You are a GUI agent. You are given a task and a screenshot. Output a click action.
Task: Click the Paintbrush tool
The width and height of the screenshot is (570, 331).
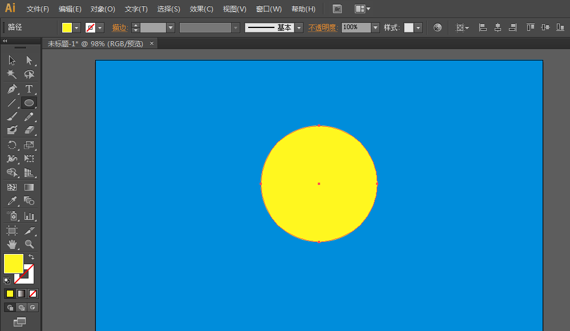point(11,116)
